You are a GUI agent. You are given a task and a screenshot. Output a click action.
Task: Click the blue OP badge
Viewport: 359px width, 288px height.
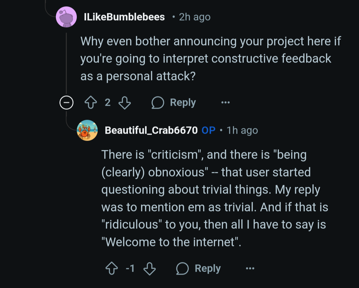[x=208, y=130]
